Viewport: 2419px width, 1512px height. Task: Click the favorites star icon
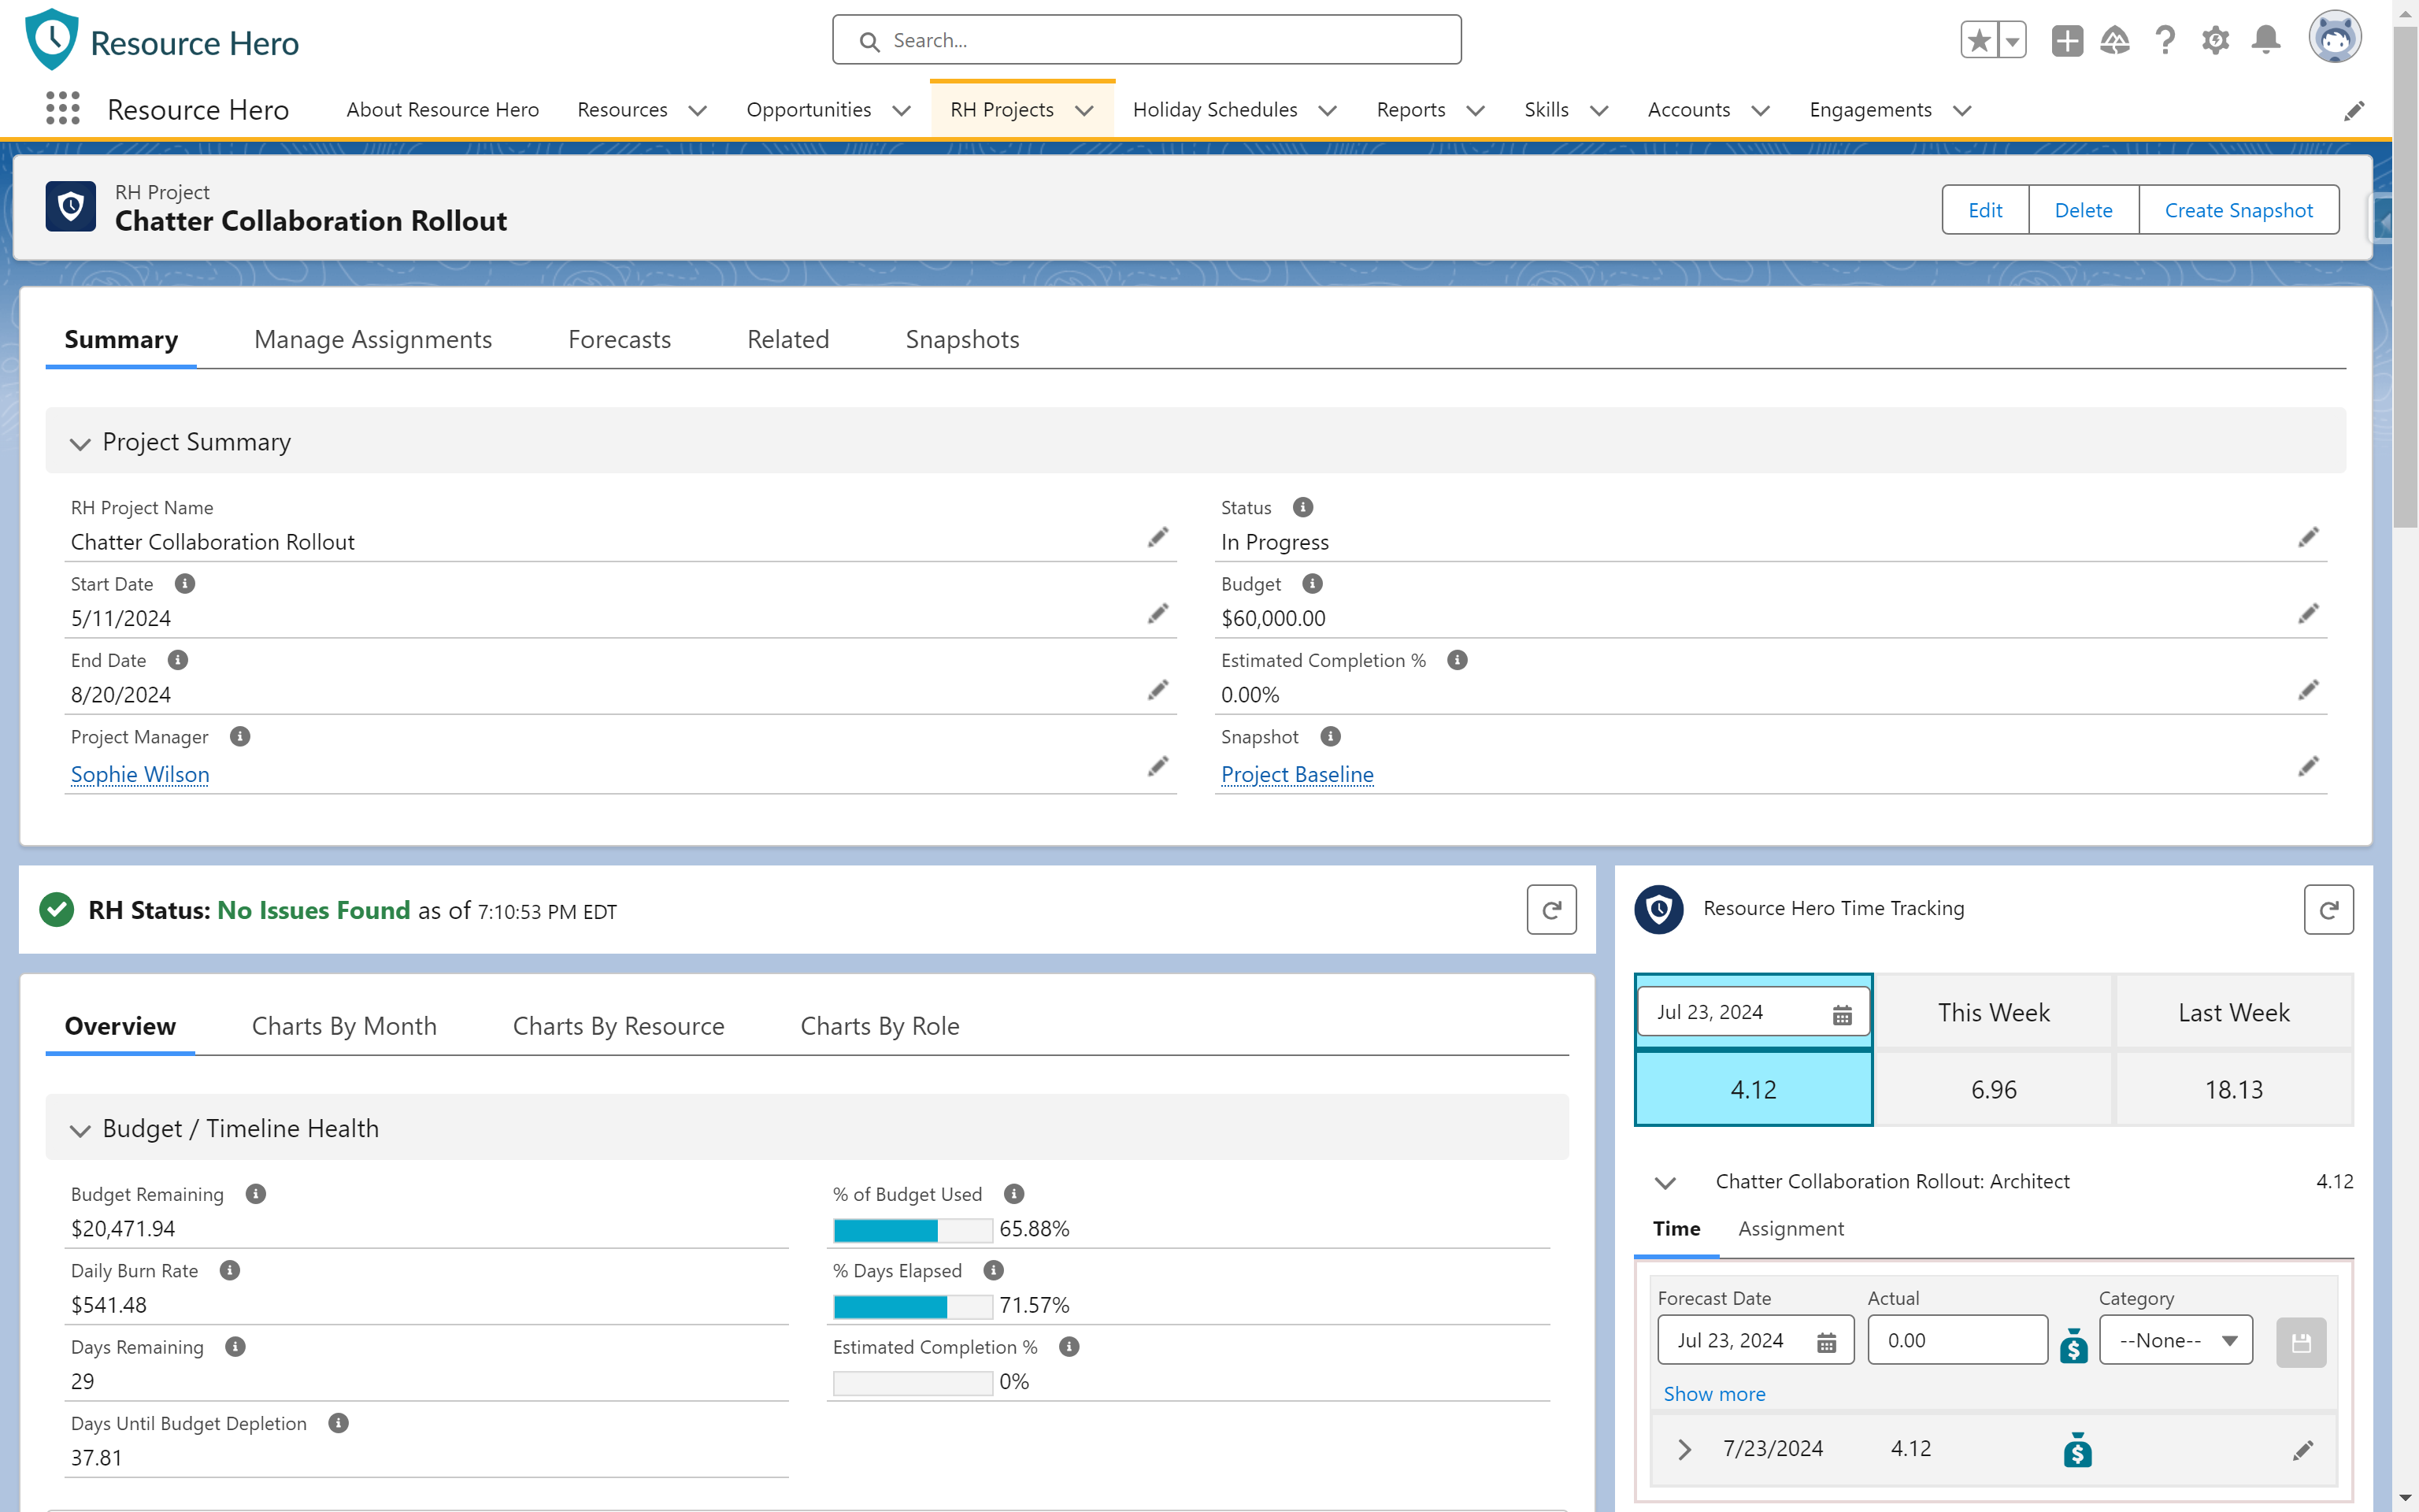(1978, 41)
